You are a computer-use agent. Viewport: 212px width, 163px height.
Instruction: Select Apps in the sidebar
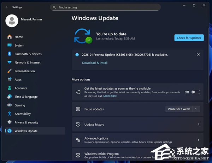[x=35, y=79]
